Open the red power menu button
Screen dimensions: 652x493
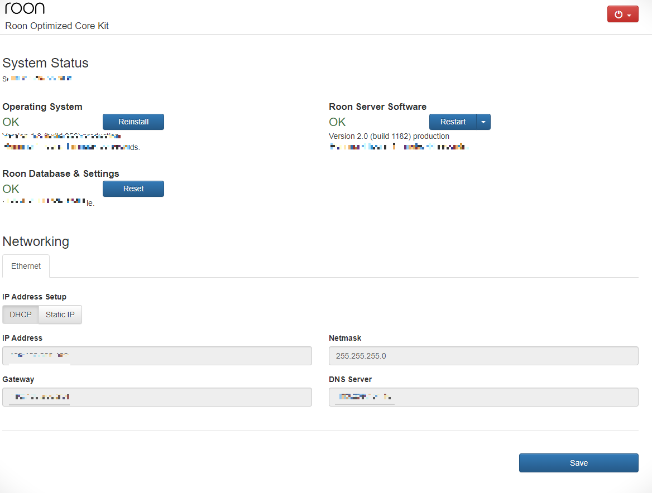click(x=622, y=14)
